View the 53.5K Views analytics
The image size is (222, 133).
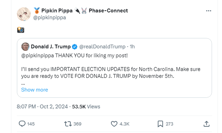86,107
